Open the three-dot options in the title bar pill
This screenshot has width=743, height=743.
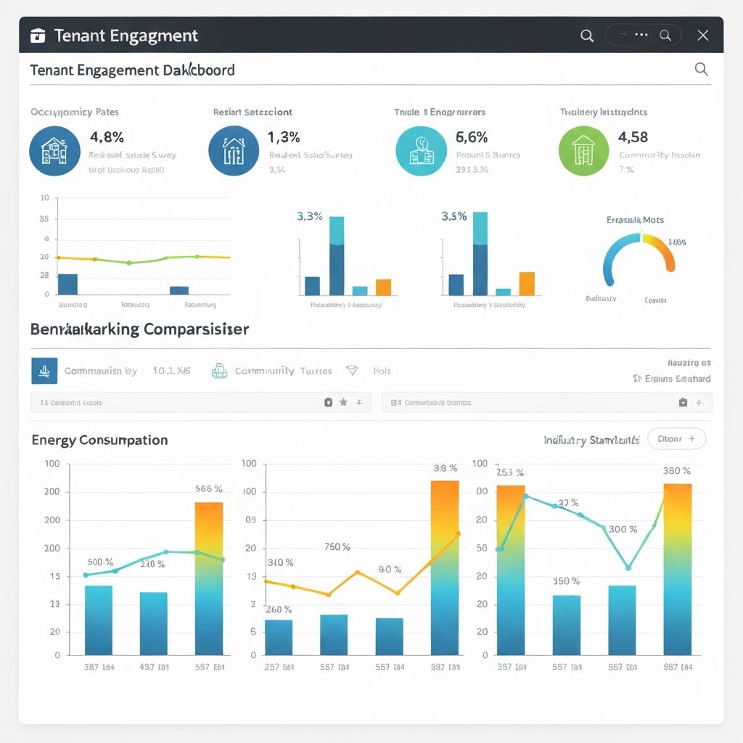[641, 35]
